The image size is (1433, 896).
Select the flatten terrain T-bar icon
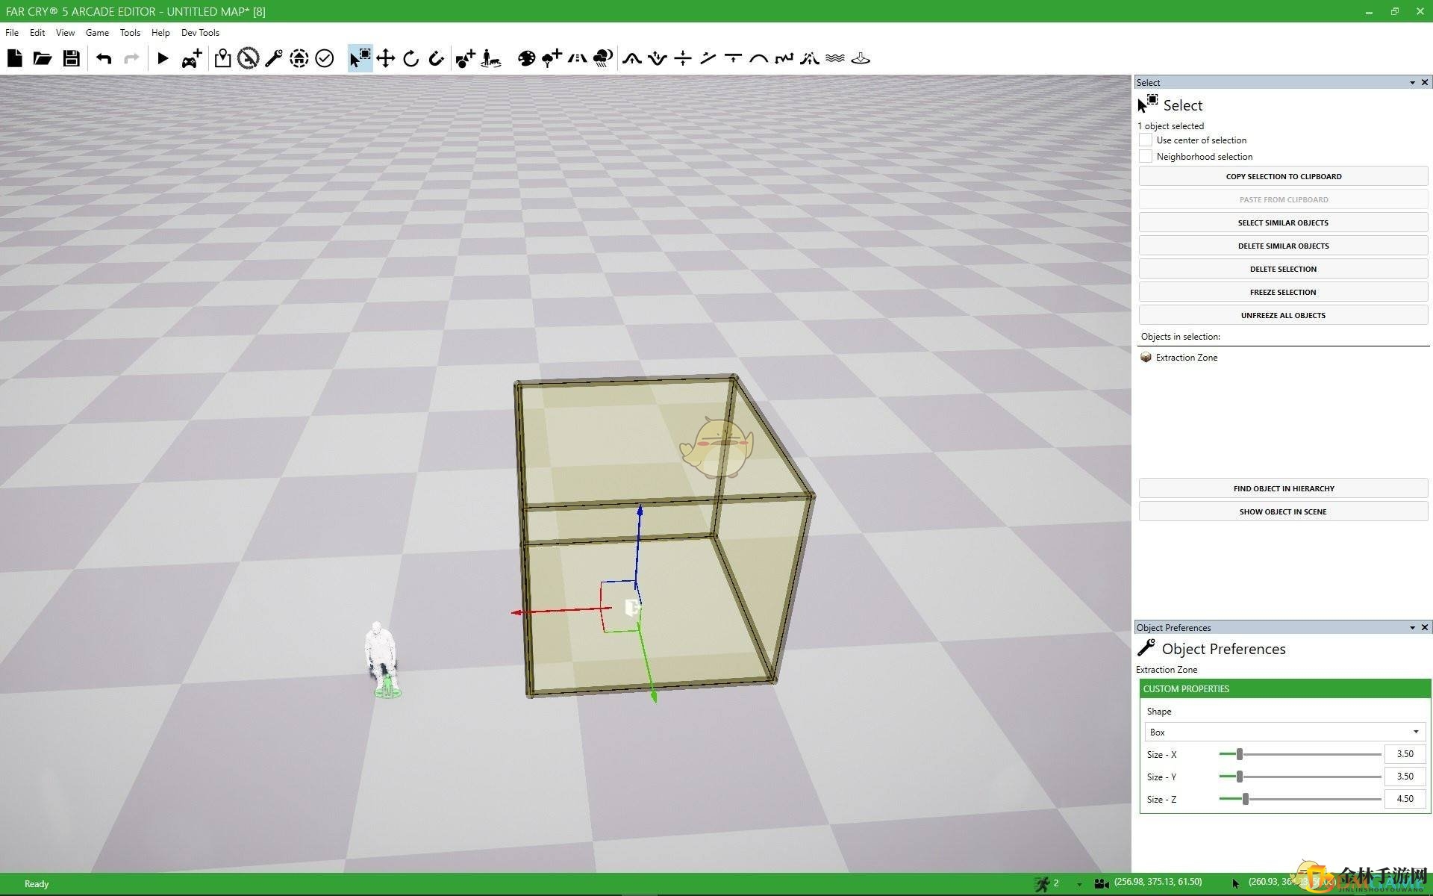[734, 58]
